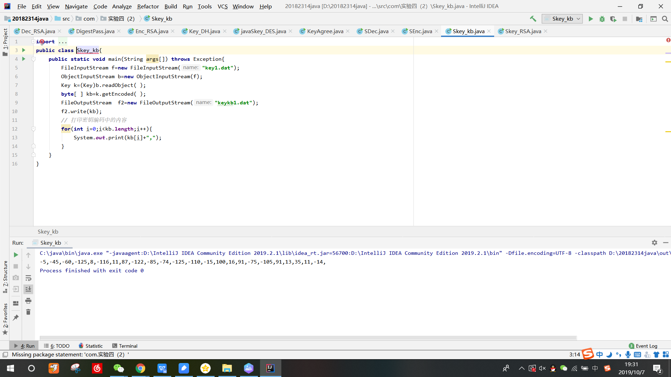Viewport: 671px width, 377px height.
Task: Click the Build project hammer icon
Action: pos(533,19)
